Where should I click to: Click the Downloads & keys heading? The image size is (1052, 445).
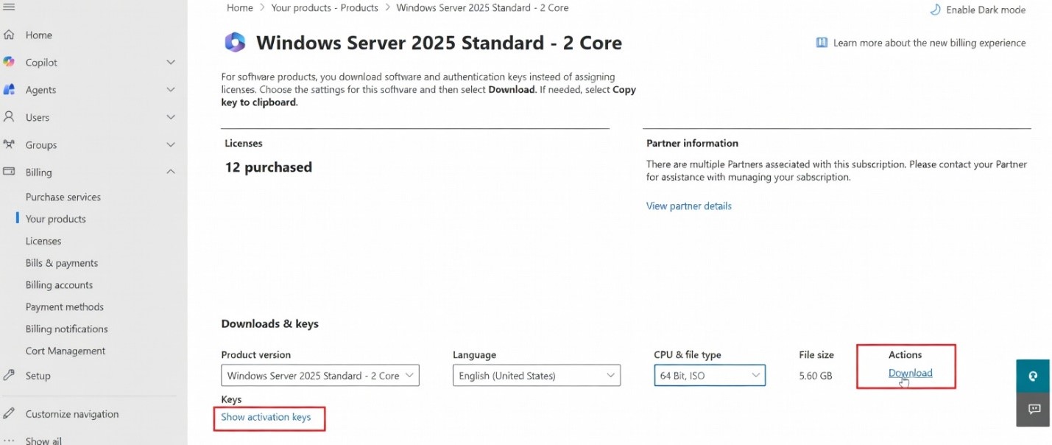point(270,323)
